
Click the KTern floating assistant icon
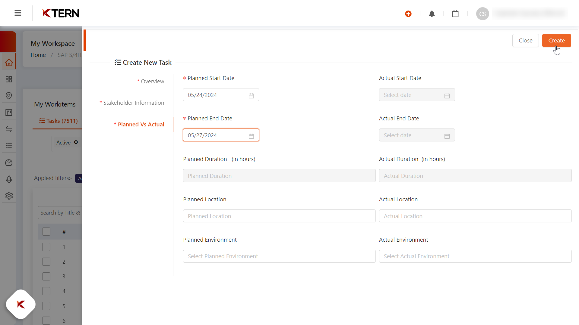(x=21, y=304)
